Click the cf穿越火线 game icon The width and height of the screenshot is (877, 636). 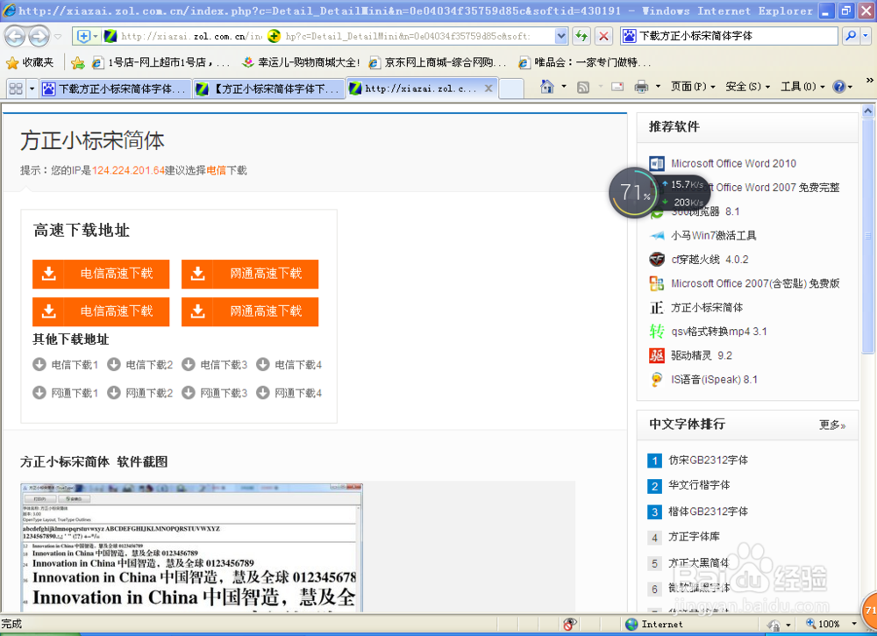click(x=657, y=260)
